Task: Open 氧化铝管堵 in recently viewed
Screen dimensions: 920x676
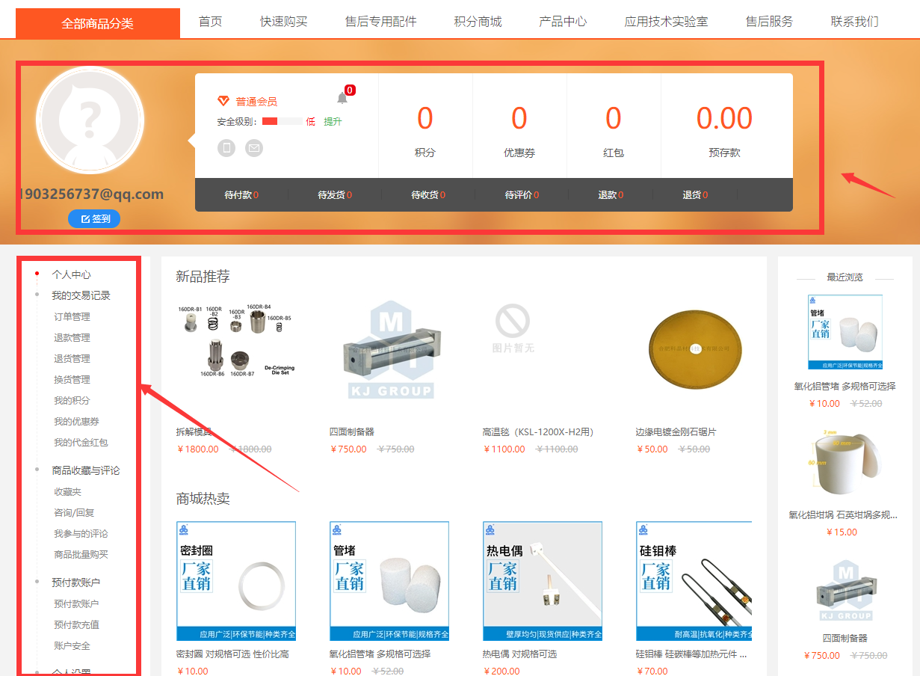Action: [845, 332]
